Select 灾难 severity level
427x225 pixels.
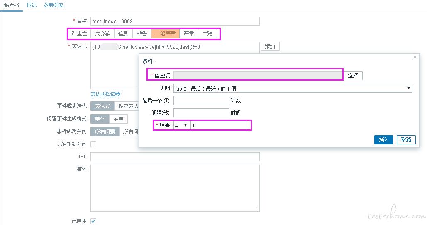207,34
